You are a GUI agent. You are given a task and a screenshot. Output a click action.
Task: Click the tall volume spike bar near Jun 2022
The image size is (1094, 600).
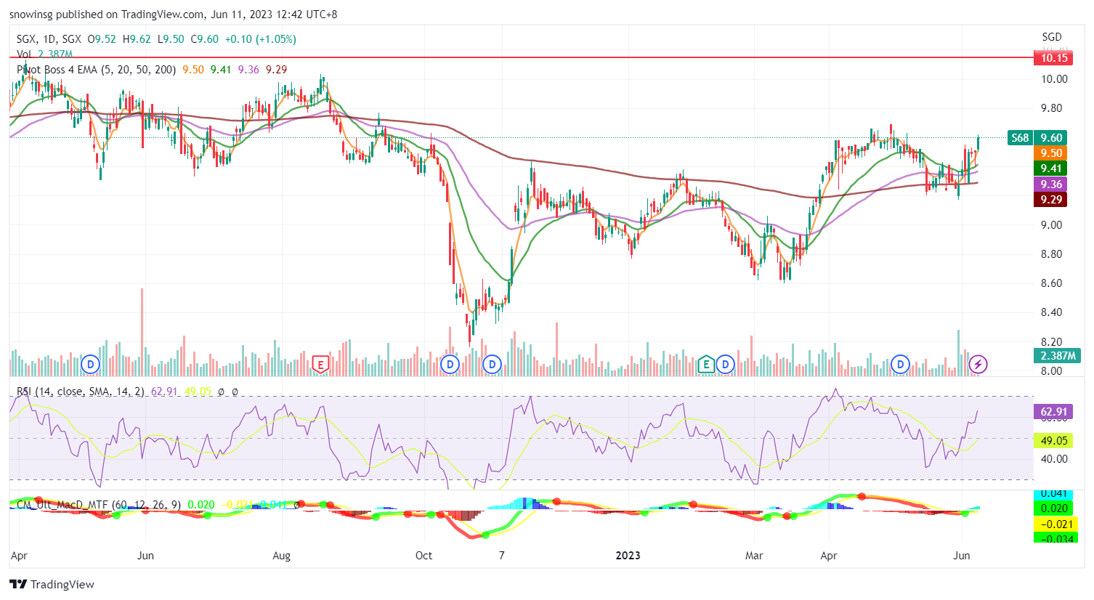coord(142,332)
